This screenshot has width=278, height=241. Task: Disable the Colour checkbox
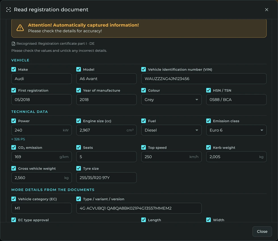144,90
